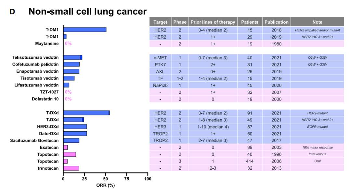Select the "Prior lines of therapy" header
Image resolution: width=351 pixels, height=190 pixels.
pos(213,22)
